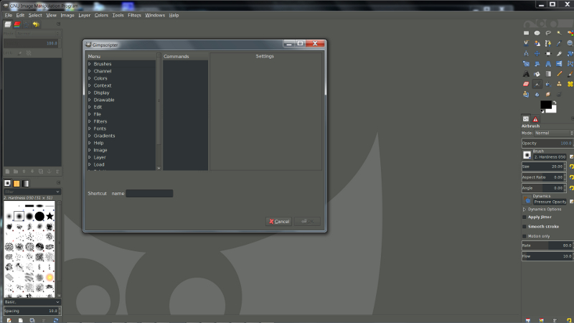Select the Scissors Select tool
This screenshot has width=574, height=323.
click(526, 43)
